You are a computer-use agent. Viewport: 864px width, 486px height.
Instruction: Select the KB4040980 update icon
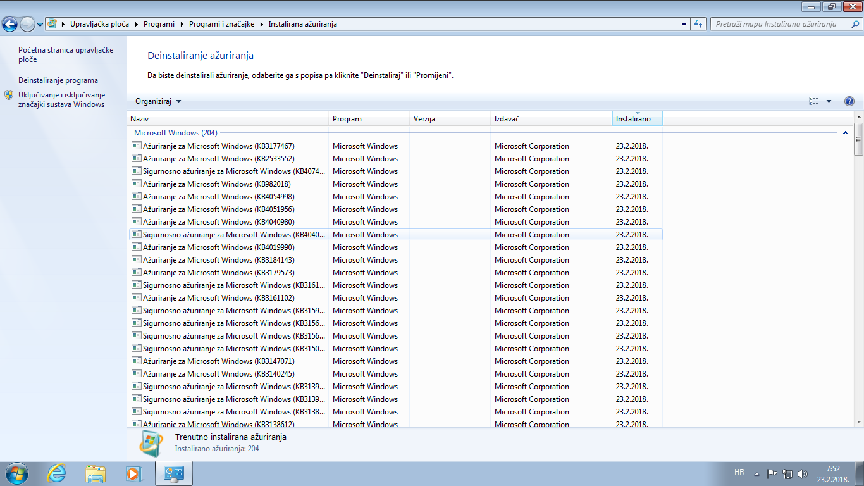pyautogui.click(x=136, y=221)
